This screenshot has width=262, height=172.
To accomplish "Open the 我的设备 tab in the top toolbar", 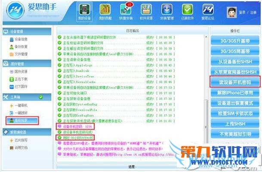I will [84, 12].
